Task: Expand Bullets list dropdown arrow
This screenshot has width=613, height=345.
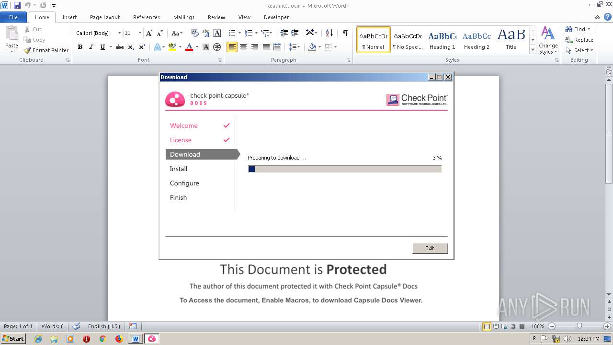Action: click(239, 33)
